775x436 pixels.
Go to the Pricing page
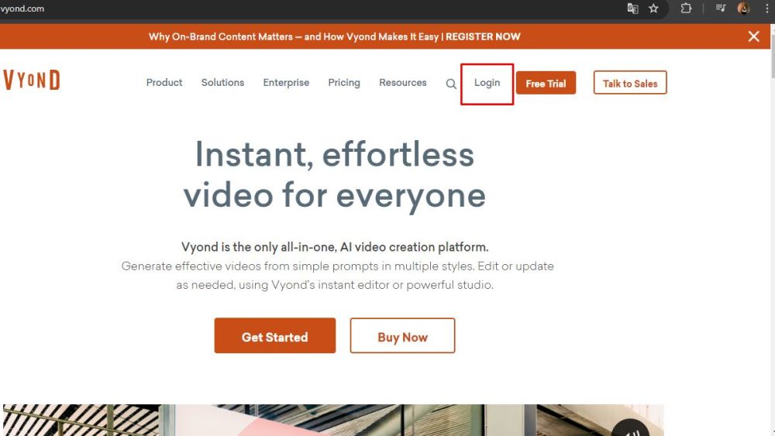[344, 82]
